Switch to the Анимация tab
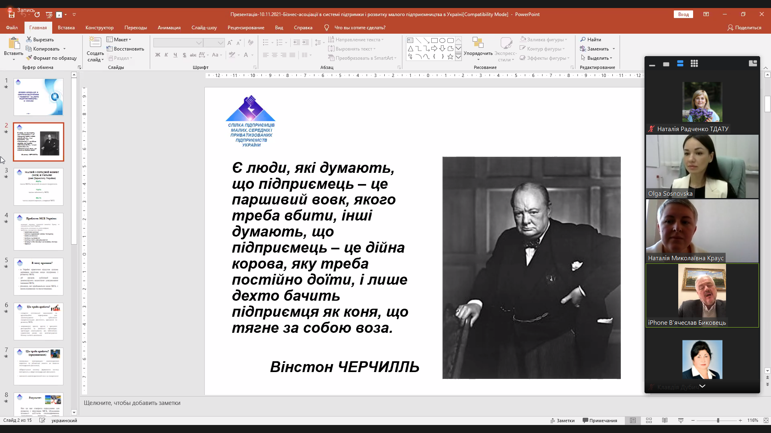771x433 pixels. (169, 28)
